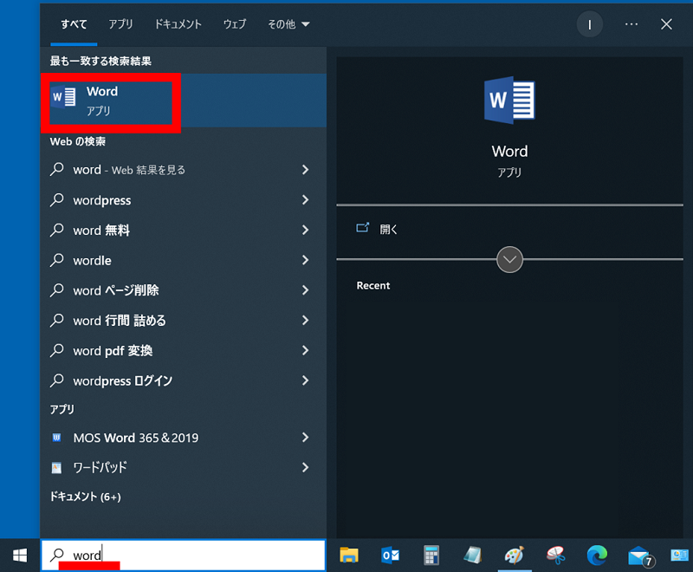Select 'word - Web 結果を見る' suggestion text
693x572 pixels.
(x=129, y=170)
